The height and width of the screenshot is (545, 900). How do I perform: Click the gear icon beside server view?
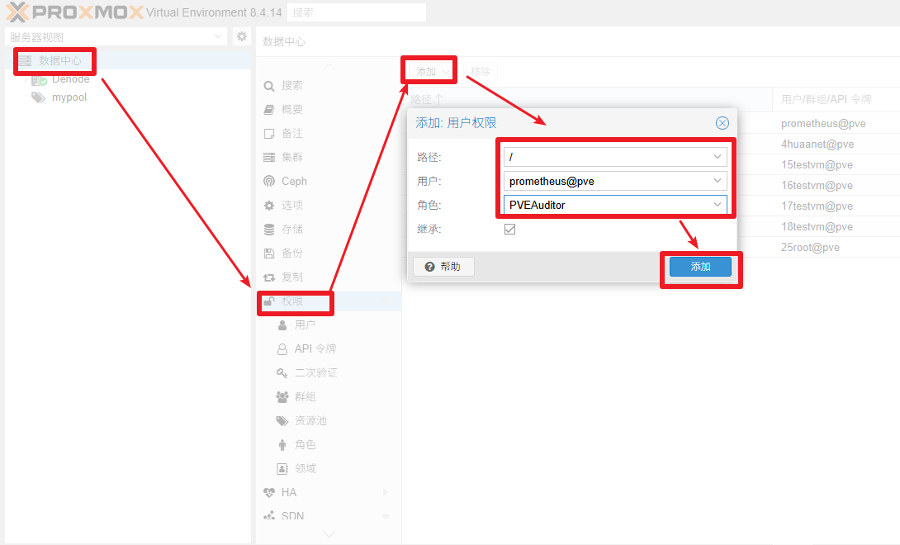pyautogui.click(x=241, y=36)
